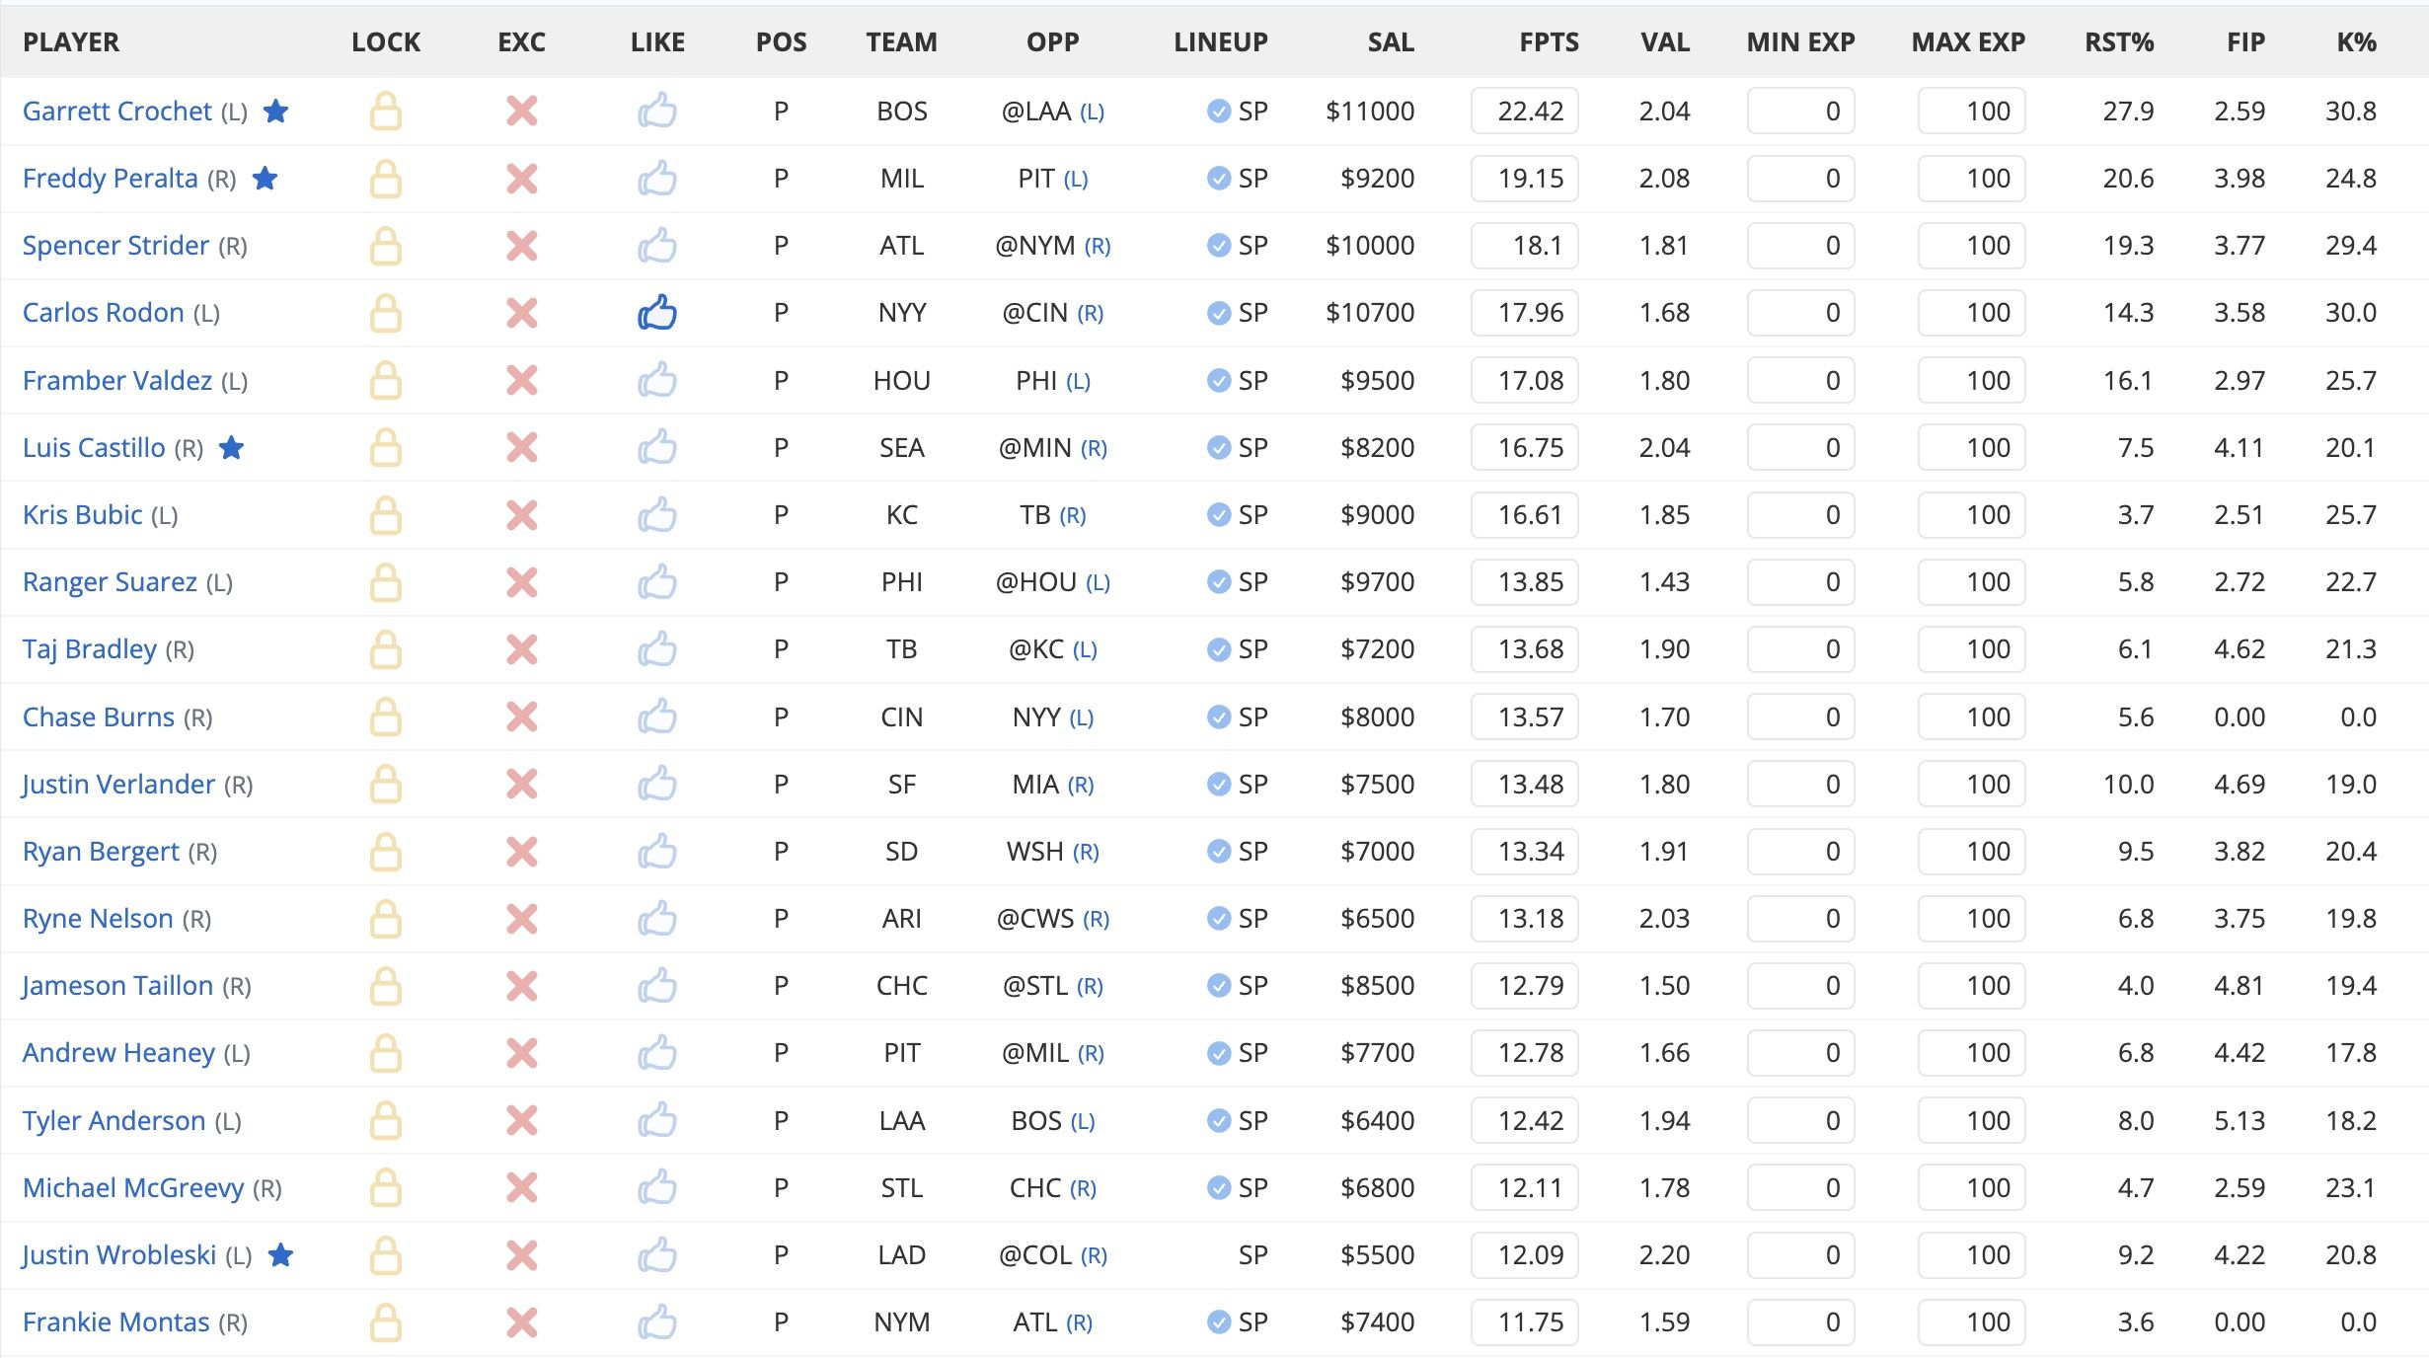The width and height of the screenshot is (2429, 1358).
Task: Toggle lock for Taj Bradley
Action: pos(385,649)
